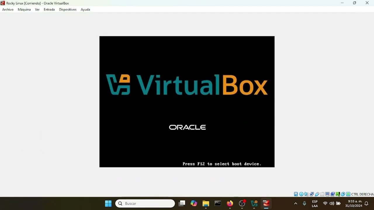The width and height of the screenshot is (374, 210).
Task: Open the notifications bell icon
Action: (x=366, y=203)
